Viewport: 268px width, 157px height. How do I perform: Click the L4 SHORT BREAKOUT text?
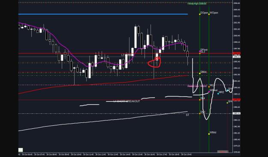(x=127, y=101)
